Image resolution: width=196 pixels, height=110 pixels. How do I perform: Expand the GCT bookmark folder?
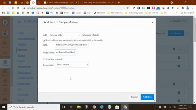[164, 13]
